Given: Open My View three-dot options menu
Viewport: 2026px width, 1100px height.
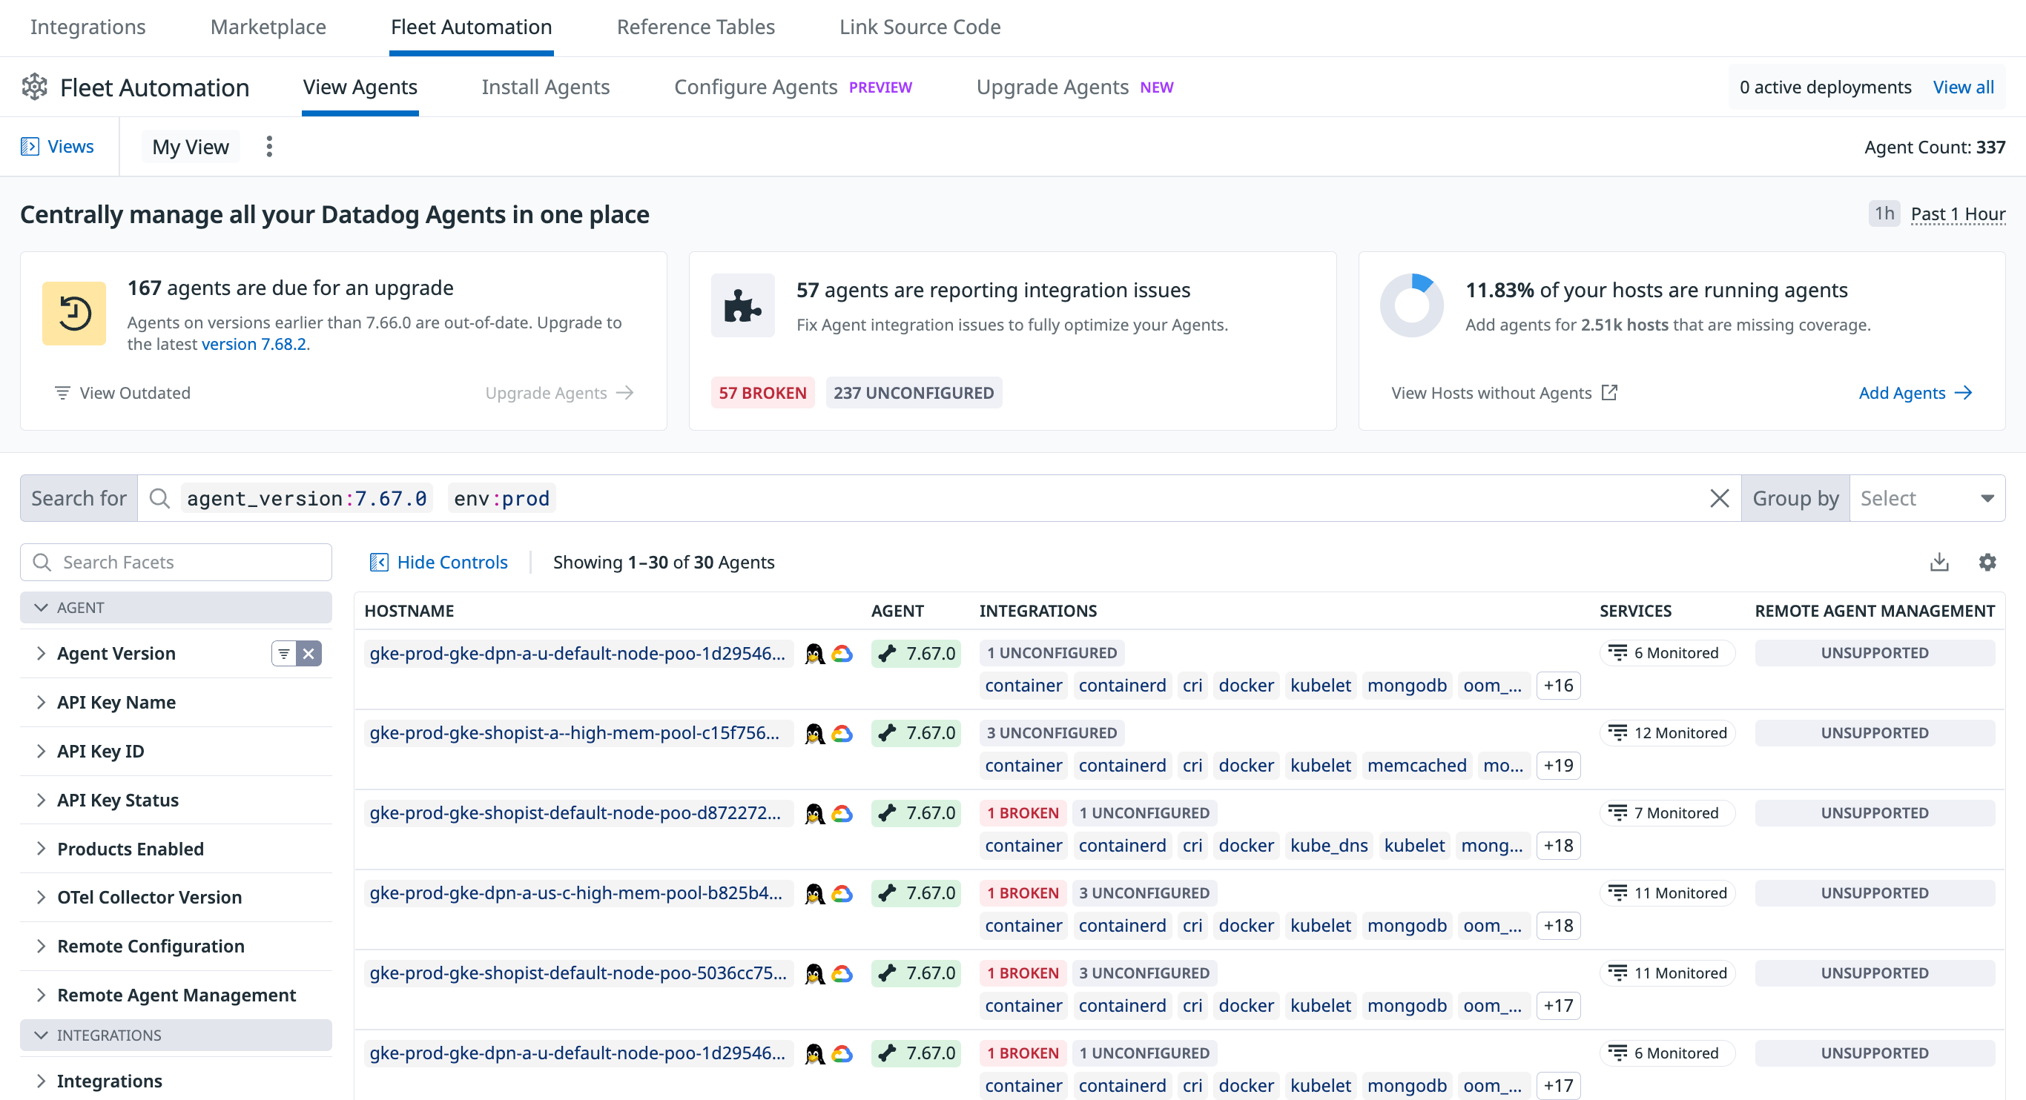Looking at the screenshot, I should [x=269, y=146].
